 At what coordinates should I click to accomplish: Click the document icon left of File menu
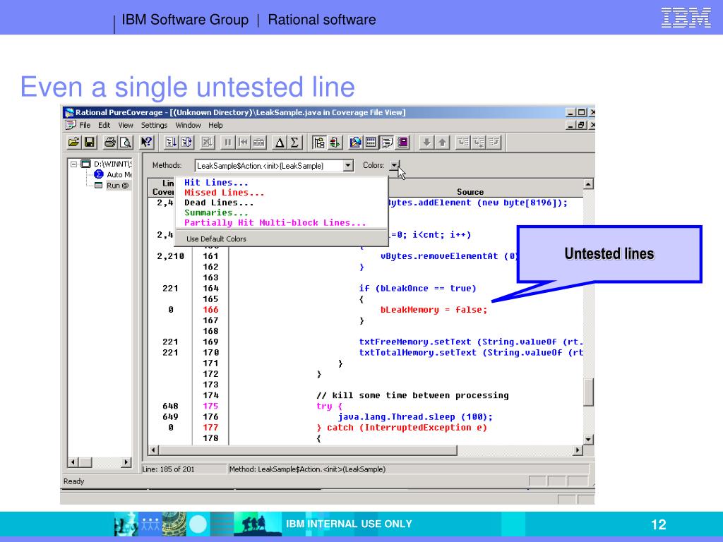[x=71, y=125]
